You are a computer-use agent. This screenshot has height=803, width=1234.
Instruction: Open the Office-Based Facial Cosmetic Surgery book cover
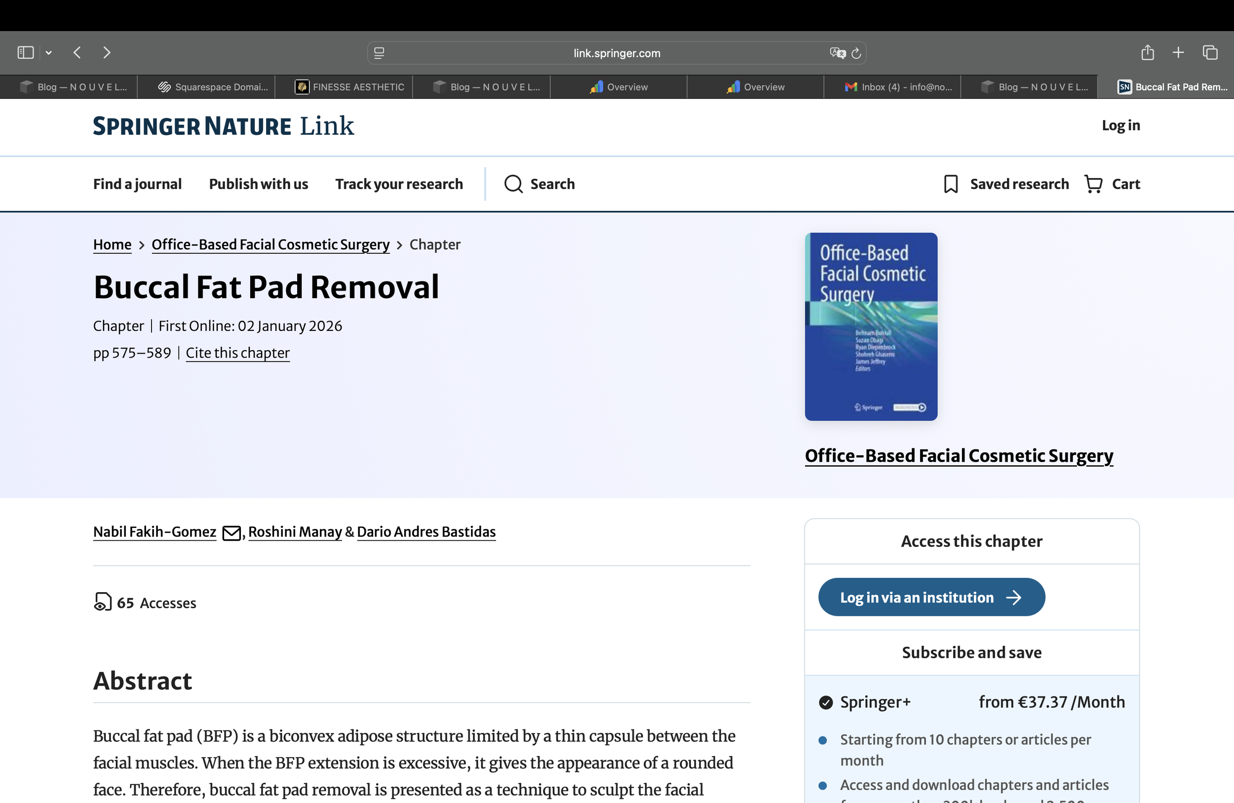(x=871, y=326)
